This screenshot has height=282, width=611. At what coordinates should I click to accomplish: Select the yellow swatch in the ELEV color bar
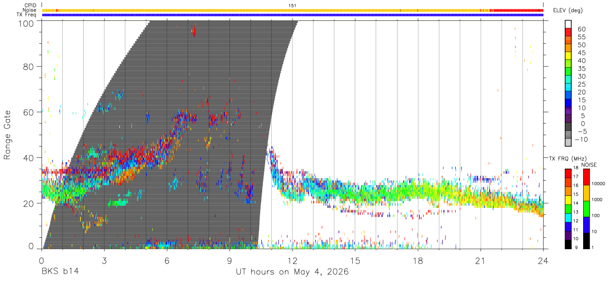568,56
